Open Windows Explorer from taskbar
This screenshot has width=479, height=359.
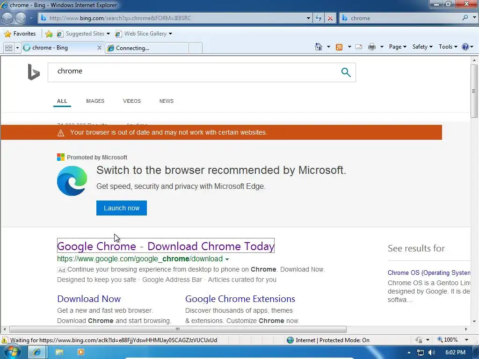click(59, 352)
